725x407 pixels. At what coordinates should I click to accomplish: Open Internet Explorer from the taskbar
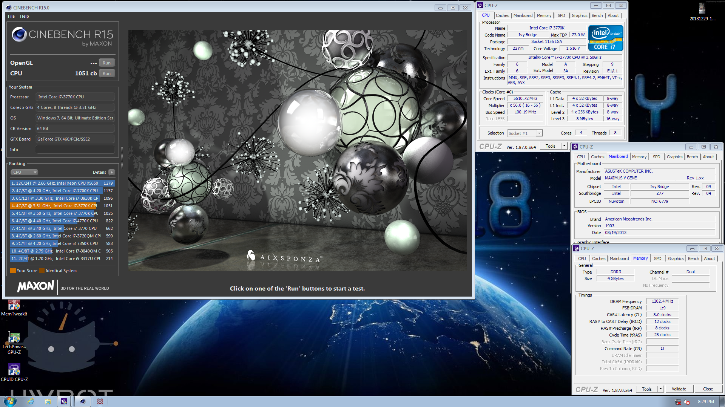point(31,401)
